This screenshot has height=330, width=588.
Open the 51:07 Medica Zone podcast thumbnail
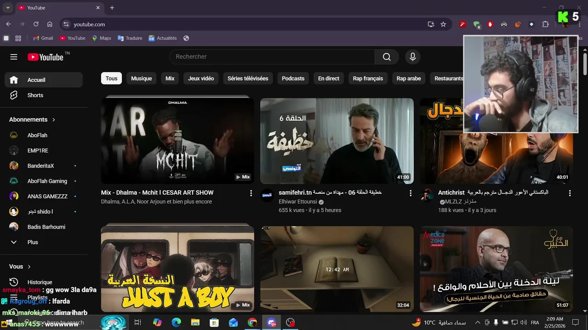coord(496,269)
